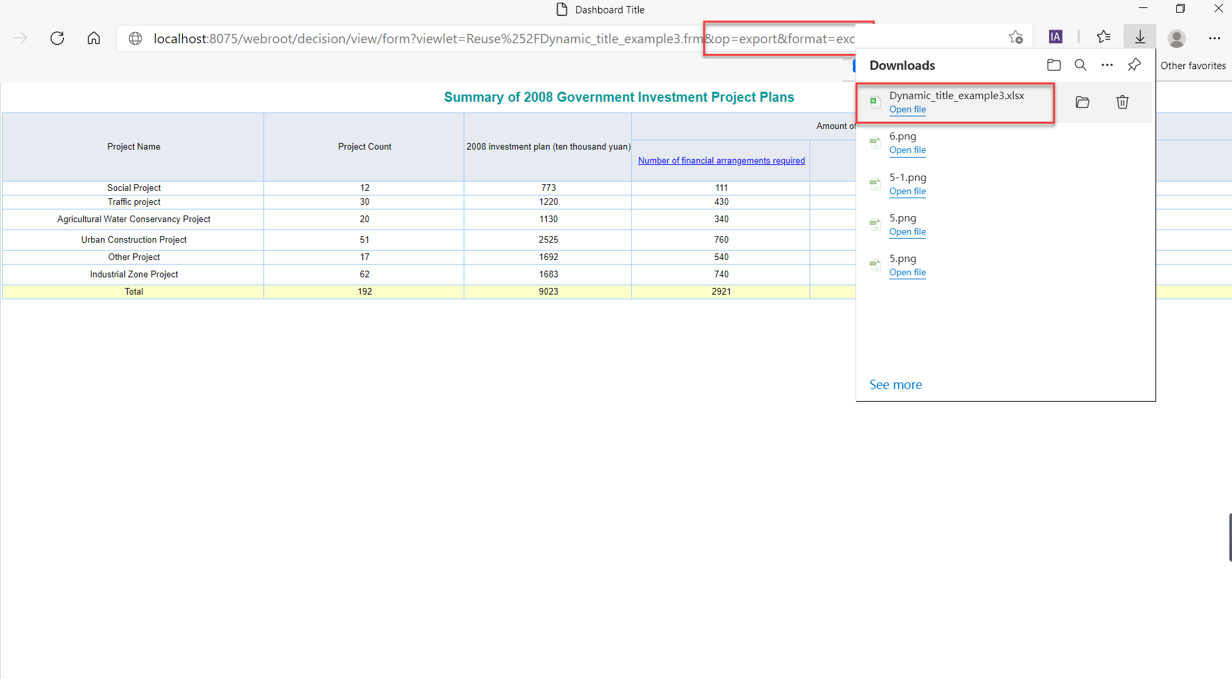Open more options in Downloads panel
The width and height of the screenshot is (1232, 679).
point(1107,65)
